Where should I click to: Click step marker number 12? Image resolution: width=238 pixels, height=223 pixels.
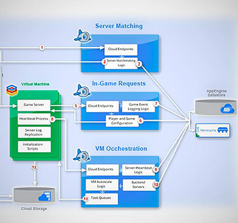click(34, 167)
